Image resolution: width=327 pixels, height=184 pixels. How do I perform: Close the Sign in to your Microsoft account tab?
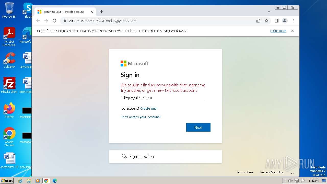(x=92, y=12)
